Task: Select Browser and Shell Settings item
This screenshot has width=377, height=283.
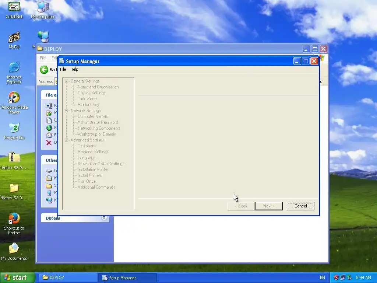Action: coord(101,164)
